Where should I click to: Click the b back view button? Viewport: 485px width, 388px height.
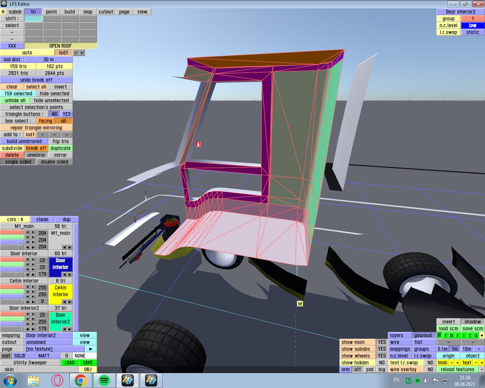click(452, 335)
